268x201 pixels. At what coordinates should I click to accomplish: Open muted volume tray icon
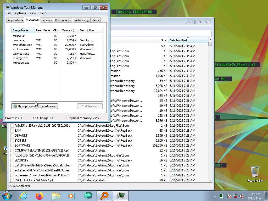[x=242, y=196]
